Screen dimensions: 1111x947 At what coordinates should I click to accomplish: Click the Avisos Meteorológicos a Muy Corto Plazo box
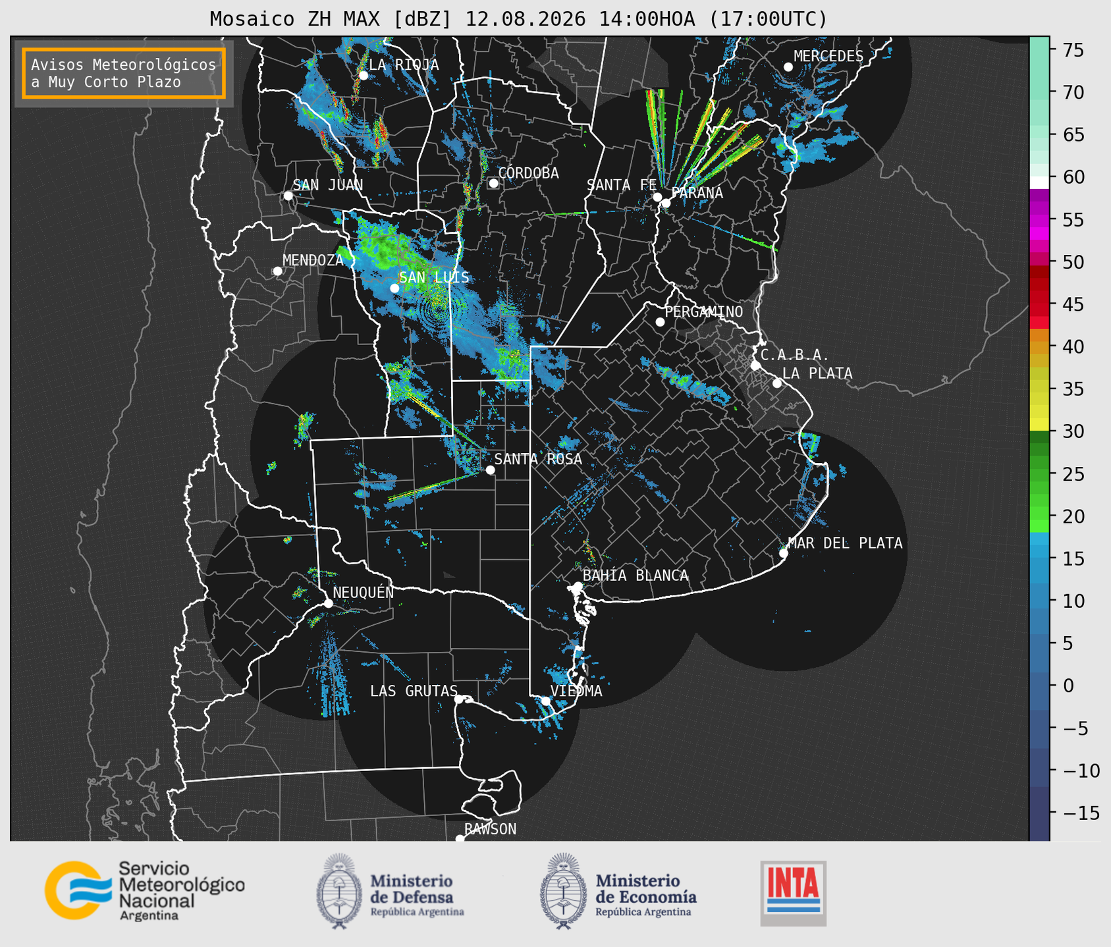click(x=124, y=73)
